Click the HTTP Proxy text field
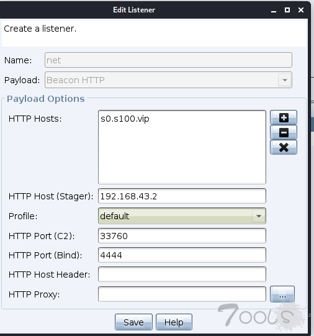Viewport: 314px width, 336px height. pos(182,294)
